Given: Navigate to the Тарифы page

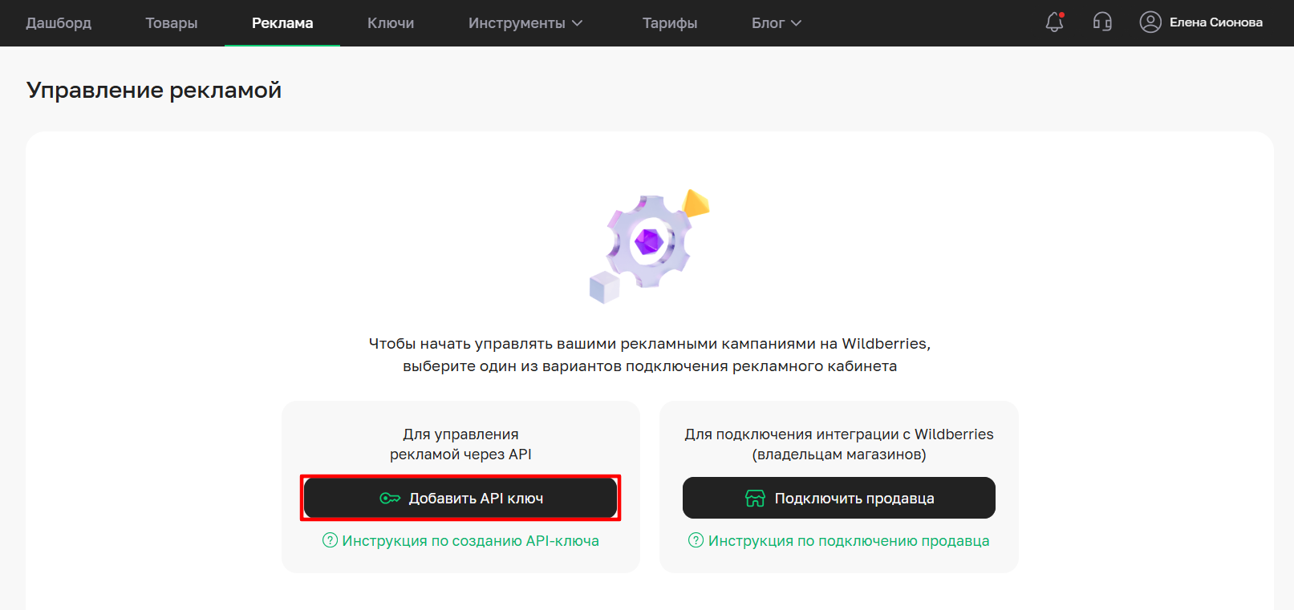Looking at the screenshot, I should 669,23.
